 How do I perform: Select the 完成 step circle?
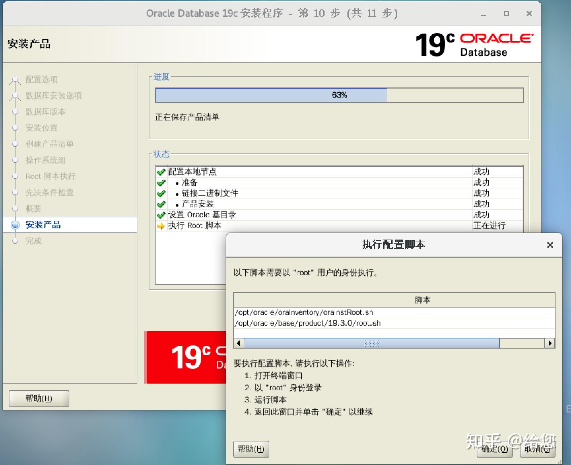(15, 241)
